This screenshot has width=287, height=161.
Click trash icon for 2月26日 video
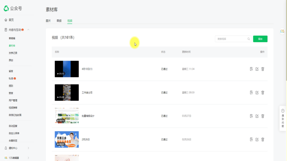tap(263, 140)
